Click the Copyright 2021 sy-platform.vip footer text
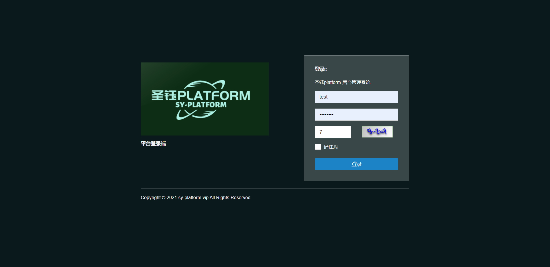Image resolution: width=550 pixels, height=267 pixels. [196, 198]
